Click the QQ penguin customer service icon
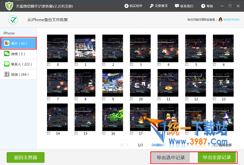The width and height of the screenshot is (244, 165). coord(220,20)
